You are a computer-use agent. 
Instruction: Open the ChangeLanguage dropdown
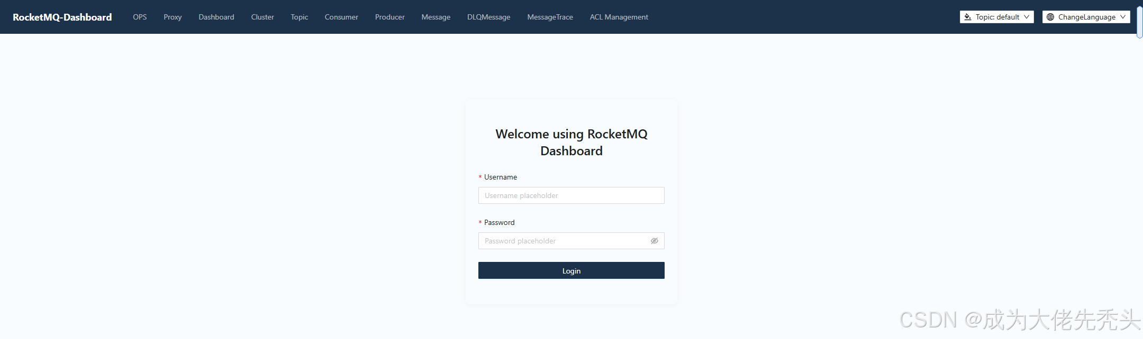tap(1086, 17)
